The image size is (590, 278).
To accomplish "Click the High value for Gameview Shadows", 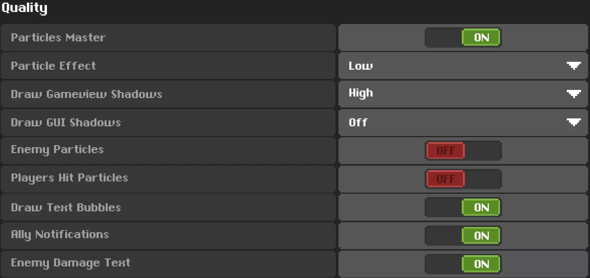I will [x=361, y=93].
